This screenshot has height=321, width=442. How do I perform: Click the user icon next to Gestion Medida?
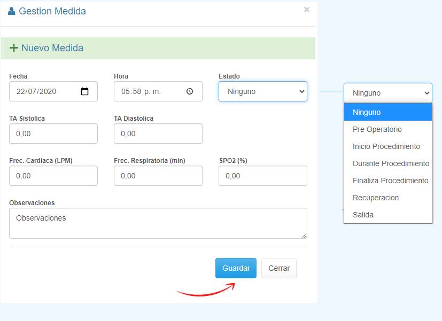pos(12,11)
